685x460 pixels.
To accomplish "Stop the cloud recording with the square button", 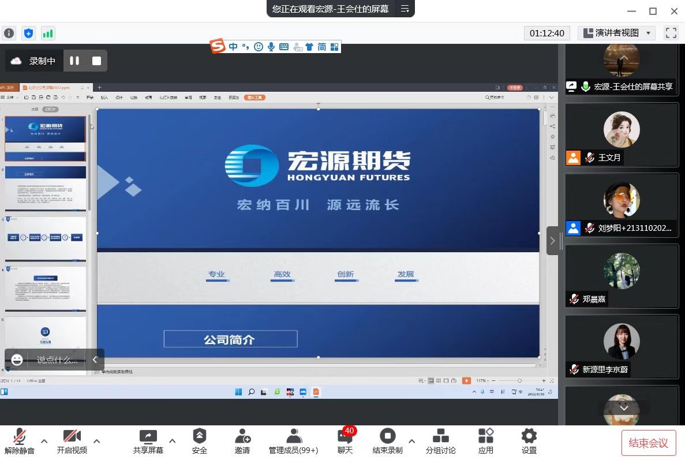I will (96, 61).
